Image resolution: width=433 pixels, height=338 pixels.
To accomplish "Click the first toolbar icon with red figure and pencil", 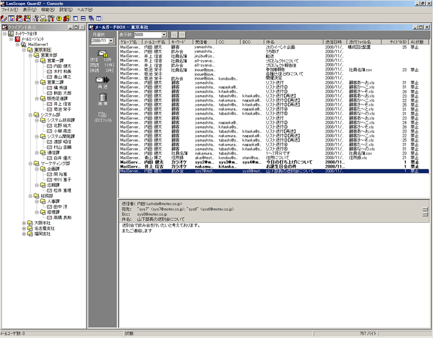I will 3,19.
